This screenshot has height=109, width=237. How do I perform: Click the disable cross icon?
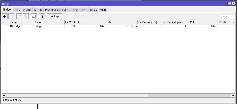pyautogui.click(x=26, y=16)
